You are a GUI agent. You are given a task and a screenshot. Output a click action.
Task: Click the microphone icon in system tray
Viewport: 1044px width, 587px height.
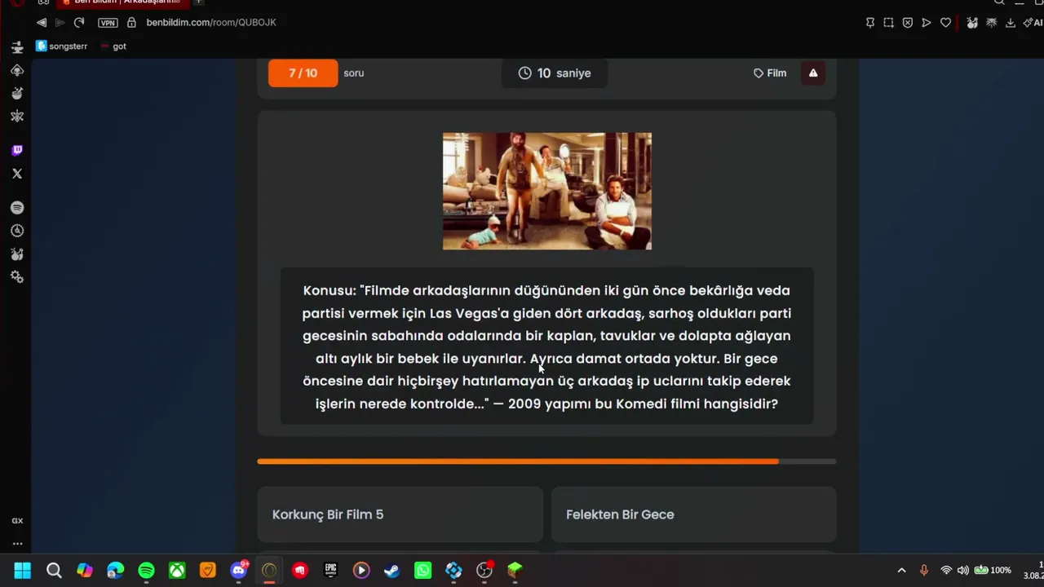pos(924,571)
